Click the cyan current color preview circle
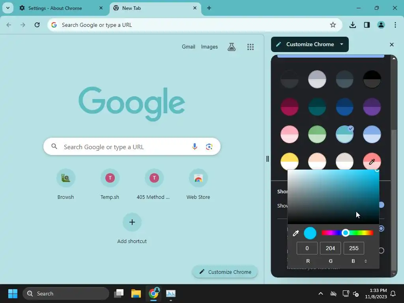The height and width of the screenshot is (303, 404). point(310,233)
